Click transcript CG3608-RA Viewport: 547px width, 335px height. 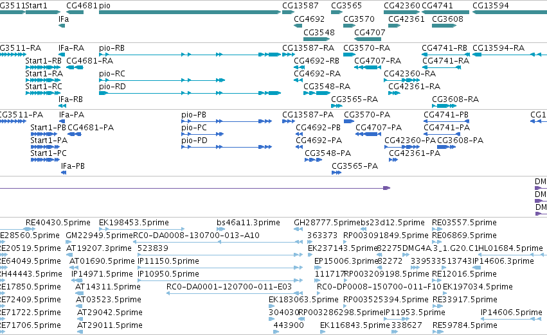444,106
